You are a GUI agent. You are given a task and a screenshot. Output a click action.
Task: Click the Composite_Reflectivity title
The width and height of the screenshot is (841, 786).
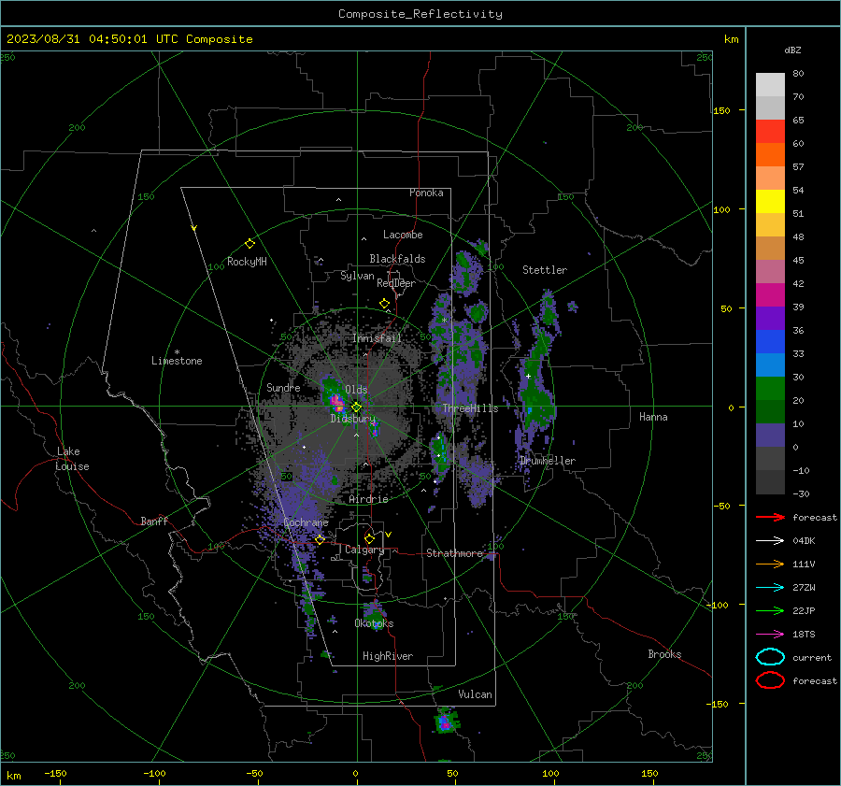click(x=420, y=14)
